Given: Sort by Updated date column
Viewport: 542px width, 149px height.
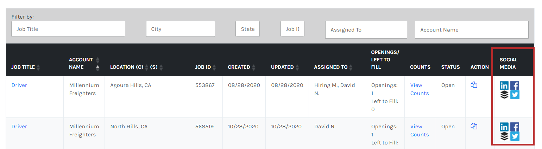Looking at the screenshot, I should coord(297,67).
